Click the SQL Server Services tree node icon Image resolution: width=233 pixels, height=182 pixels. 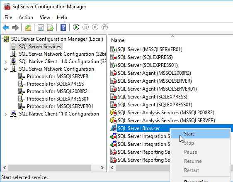[x=14, y=47]
